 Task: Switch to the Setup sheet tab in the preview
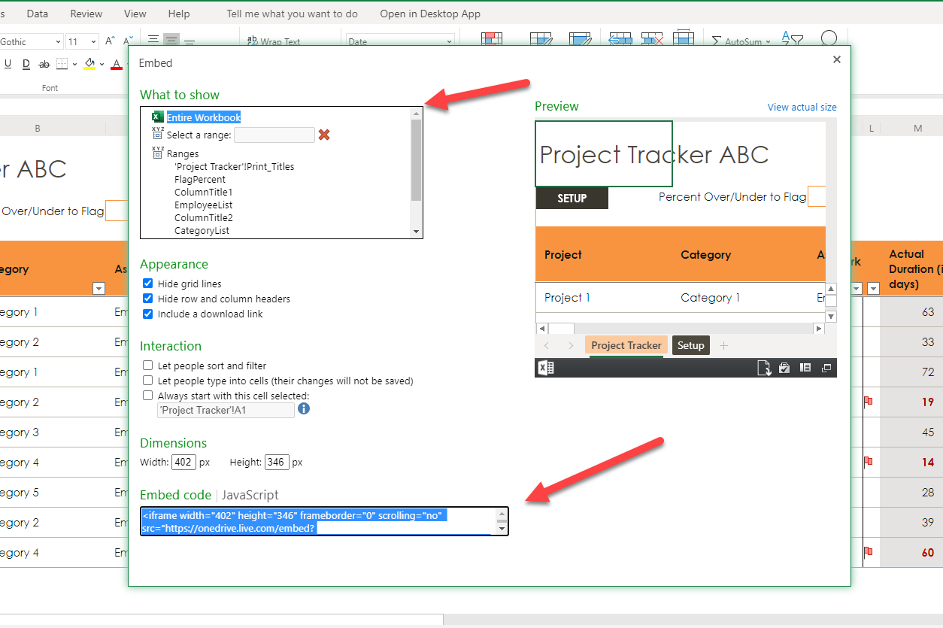(x=690, y=345)
